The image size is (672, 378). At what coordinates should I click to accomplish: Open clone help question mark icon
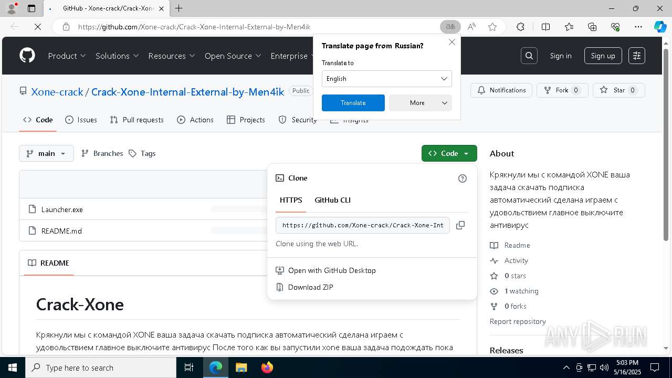(x=463, y=178)
